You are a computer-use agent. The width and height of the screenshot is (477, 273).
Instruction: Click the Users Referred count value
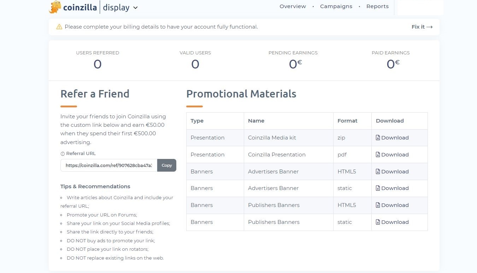(x=98, y=64)
